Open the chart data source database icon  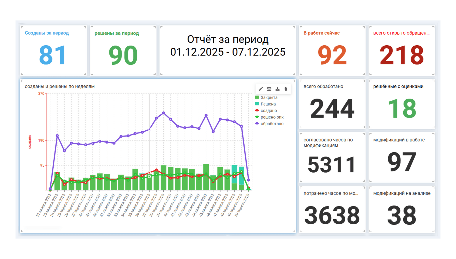pyautogui.click(x=269, y=89)
